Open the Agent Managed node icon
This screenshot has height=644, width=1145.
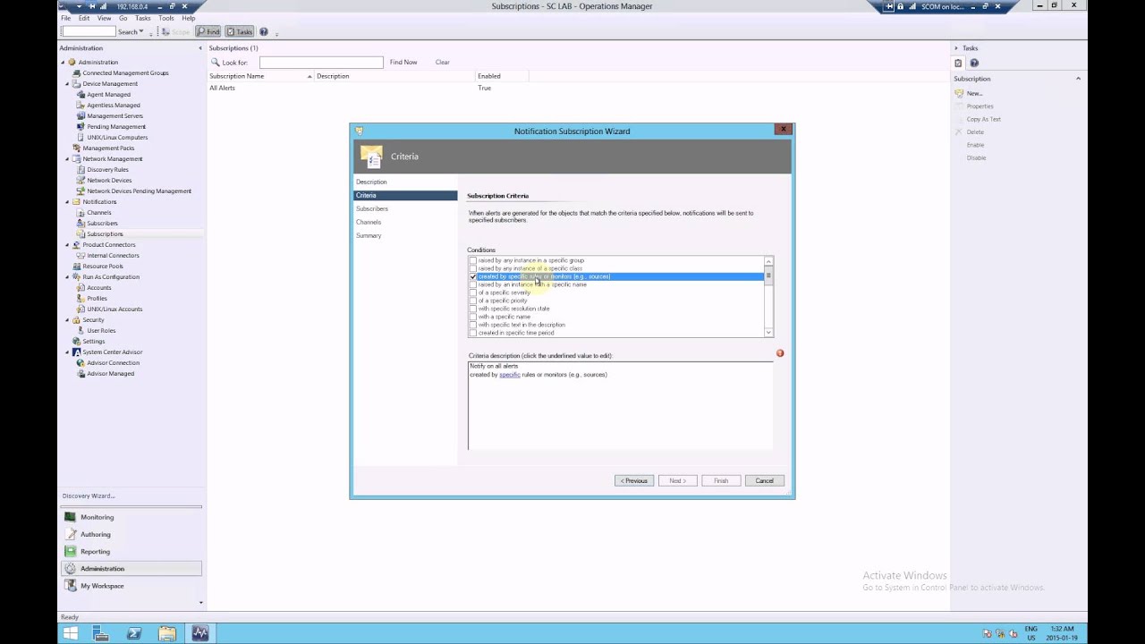81,95
